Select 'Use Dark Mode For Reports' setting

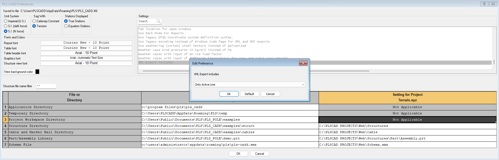click(x=161, y=33)
